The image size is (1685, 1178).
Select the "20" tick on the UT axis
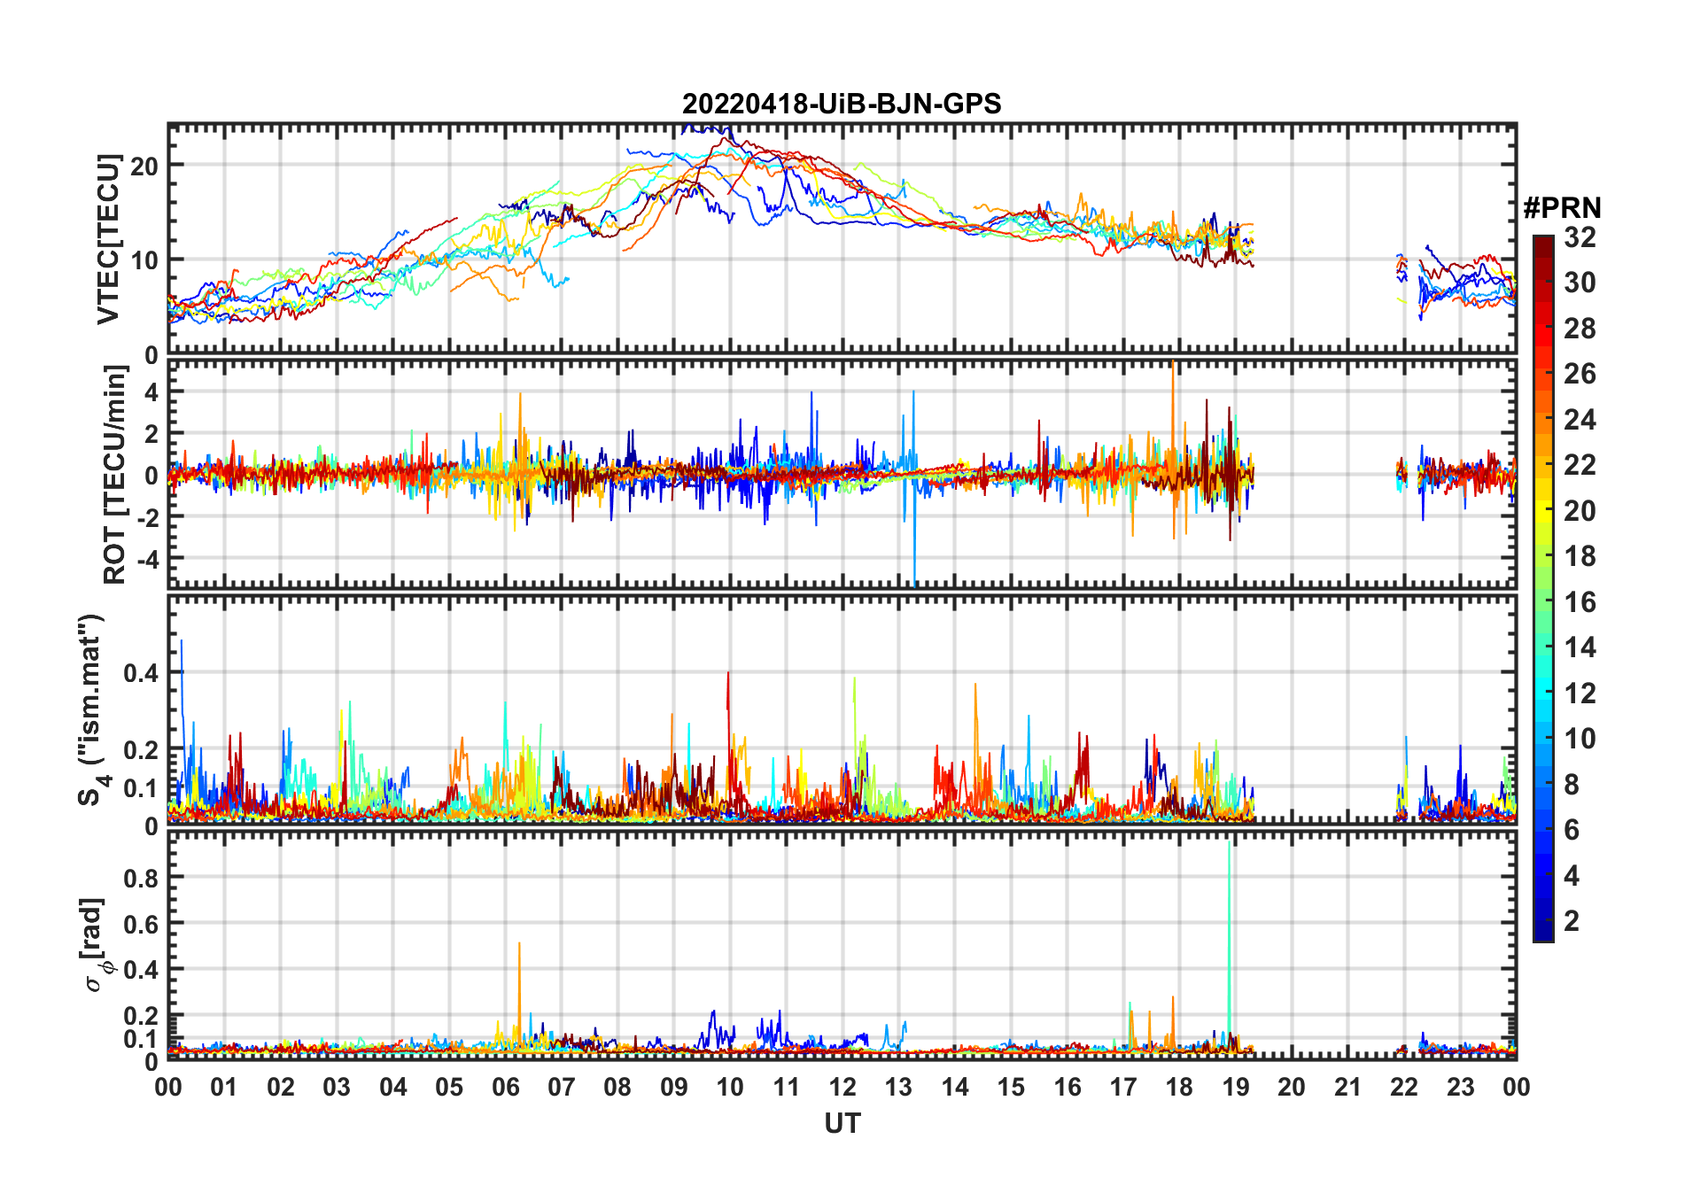(1292, 1087)
